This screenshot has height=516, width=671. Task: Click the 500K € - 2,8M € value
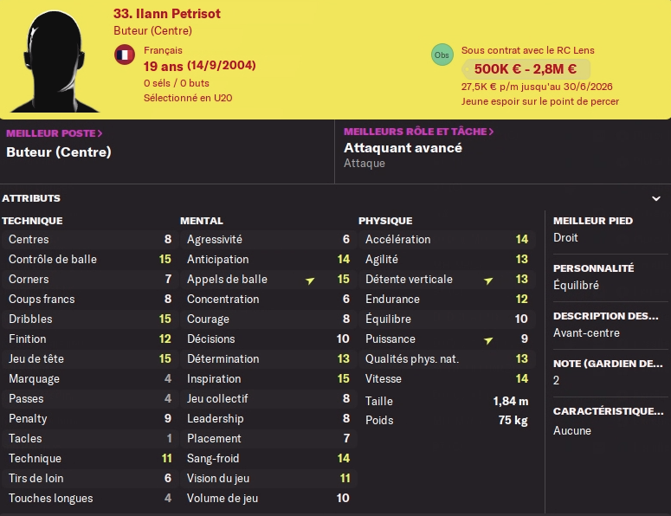click(x=526, y=69)
